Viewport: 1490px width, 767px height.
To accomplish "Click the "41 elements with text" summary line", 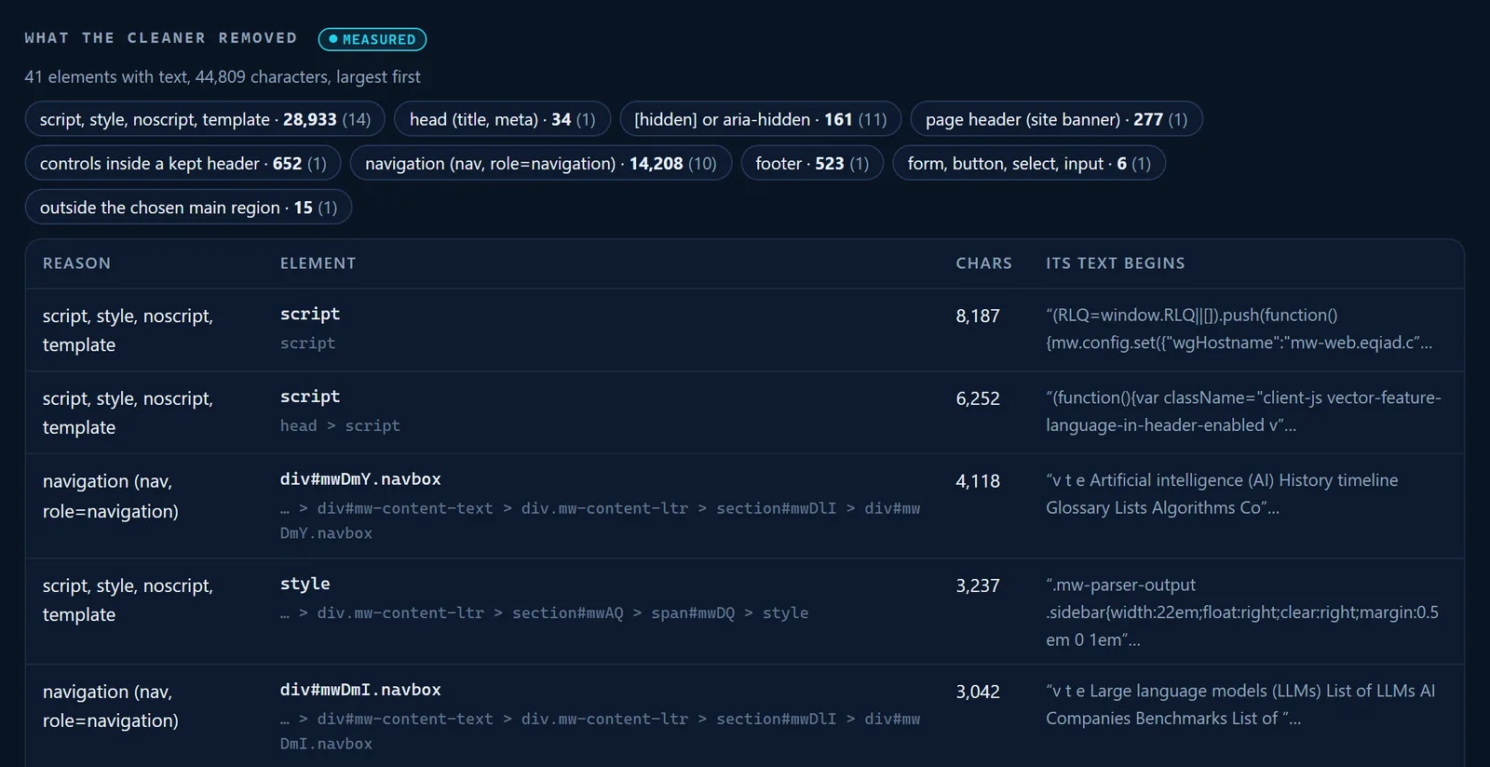I will tap(223, 77).
